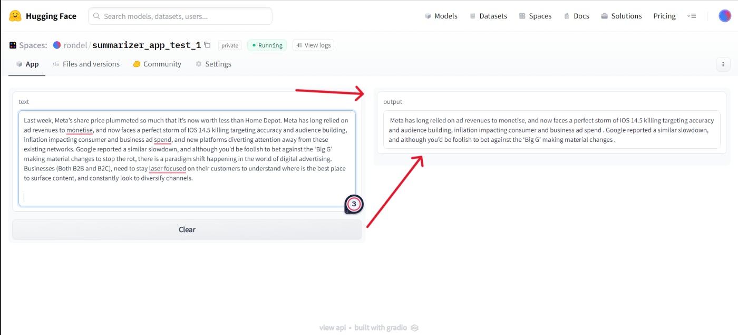Open Docs from the top navigation
This screenshot has width=738, height=335.
pos(576,16)
